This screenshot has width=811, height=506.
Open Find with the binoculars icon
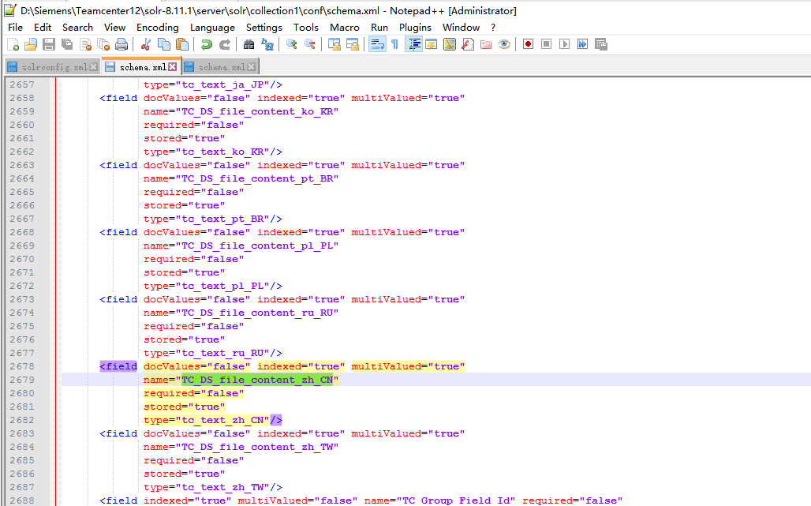point(249,44)
